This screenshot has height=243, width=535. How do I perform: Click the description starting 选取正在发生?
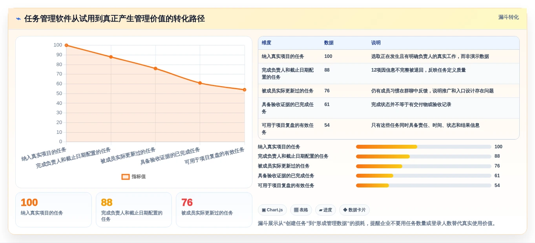click(430, 56)
